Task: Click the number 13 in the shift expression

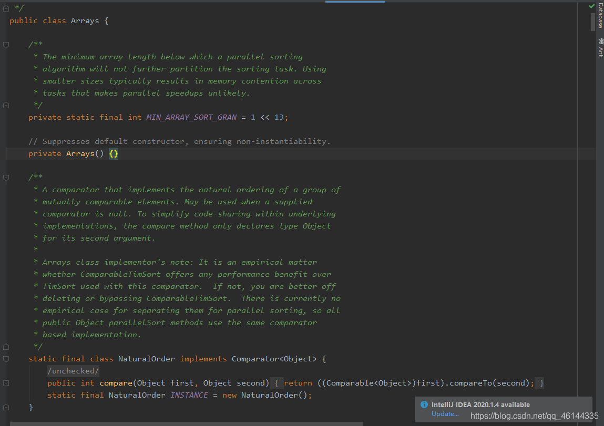Action: (279, 117)
